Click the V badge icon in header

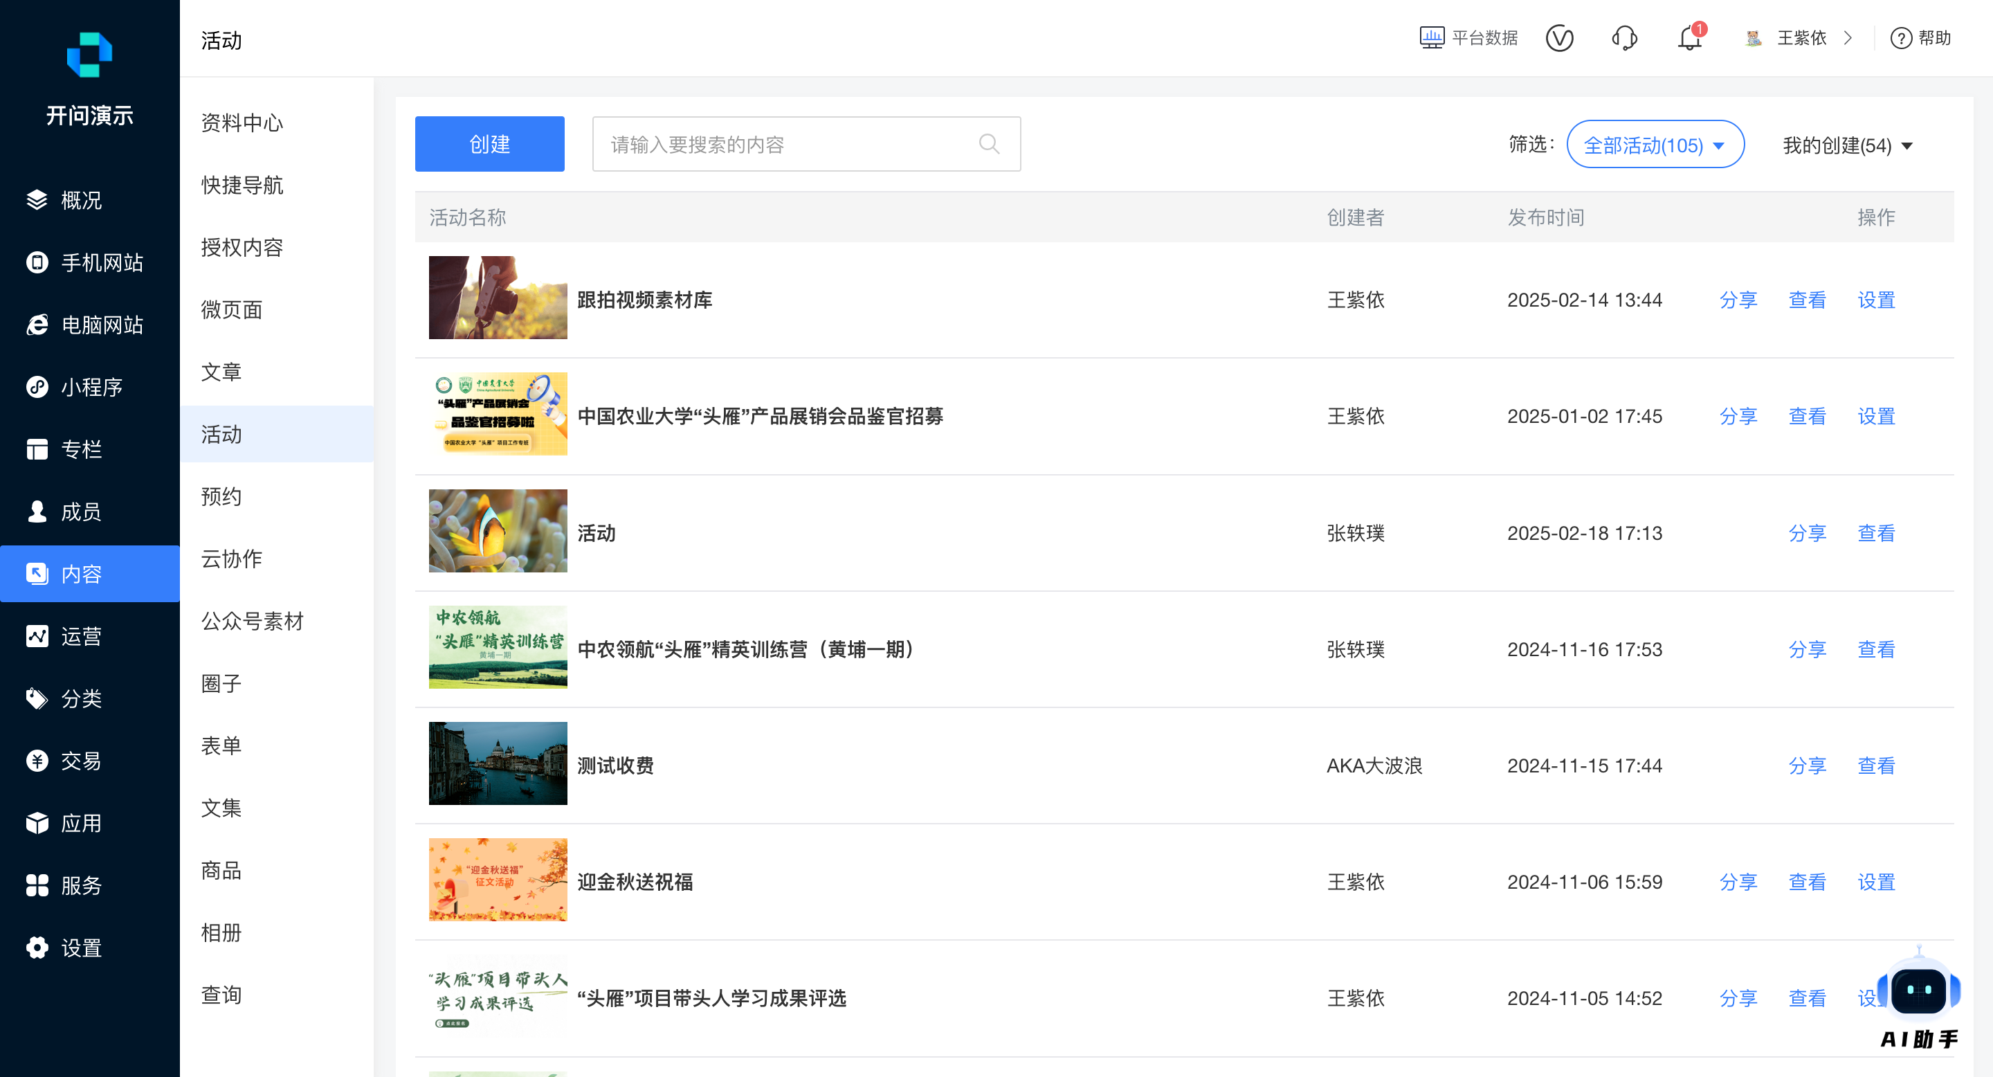(1559, 39)
